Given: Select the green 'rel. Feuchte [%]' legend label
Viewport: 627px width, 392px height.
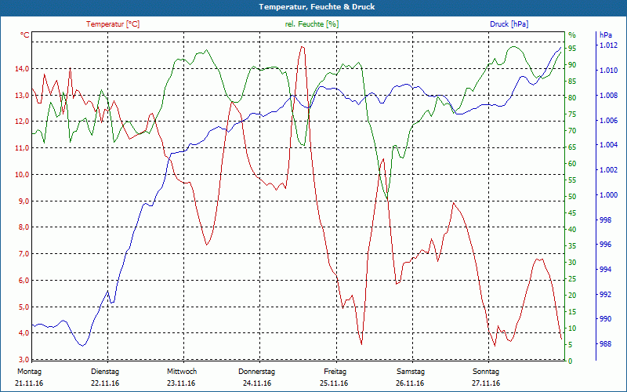Looking at the screenshot, I should pos(311,24).
